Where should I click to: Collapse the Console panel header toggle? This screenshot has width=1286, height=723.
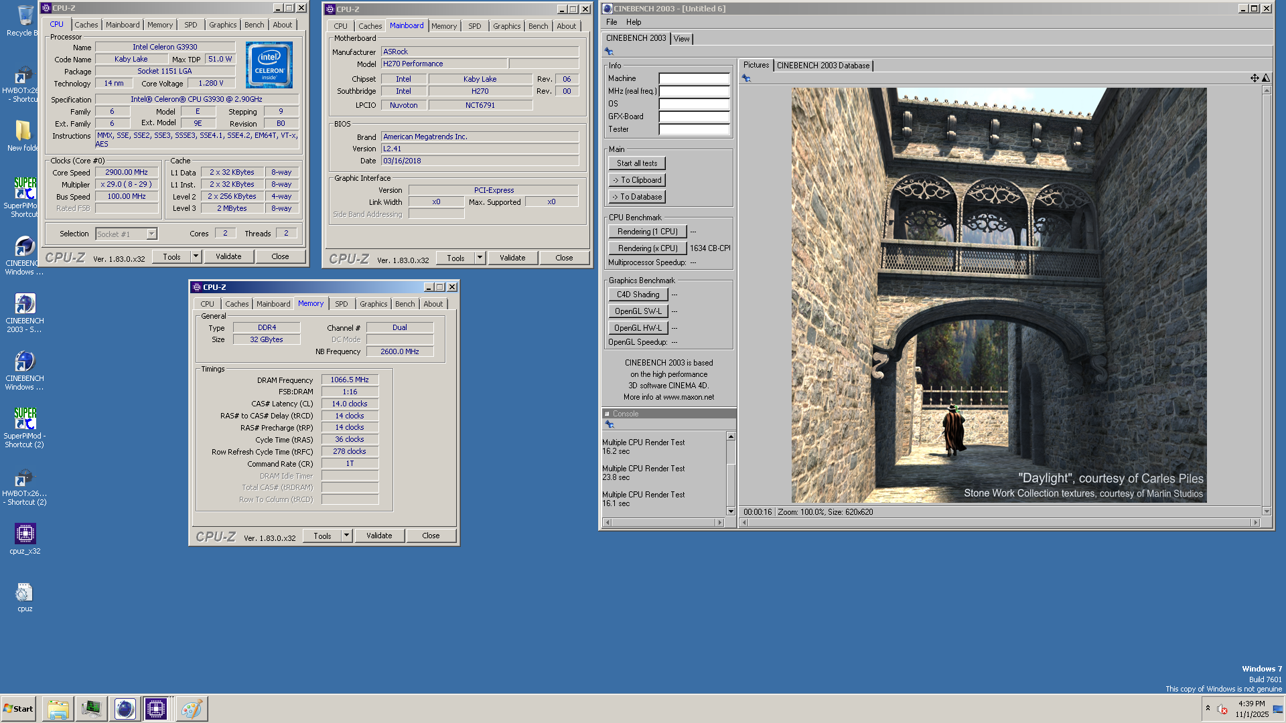pos(607,414)
